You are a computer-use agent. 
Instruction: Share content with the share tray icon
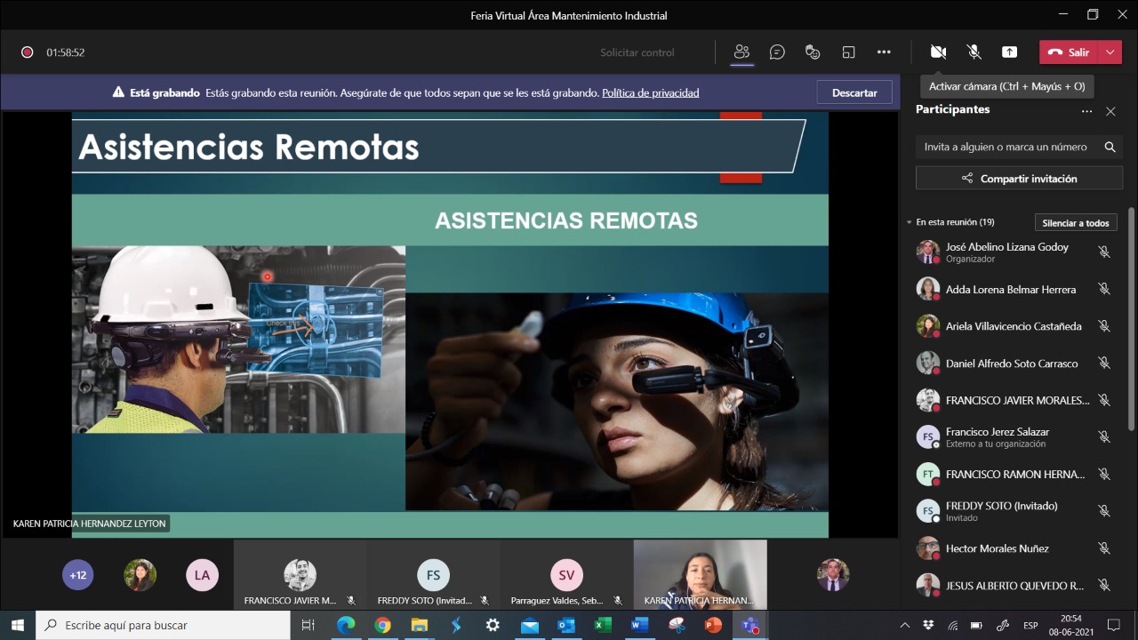[x=1010, y=52]
